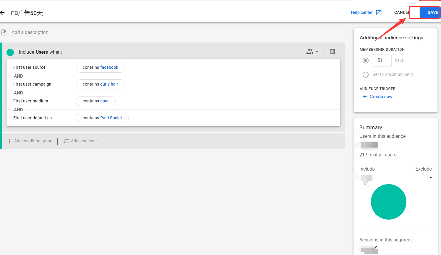
Task: Click Create new under Audience Trigger
Action: [x=381, y=97]
